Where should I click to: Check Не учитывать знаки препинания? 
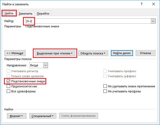105,86
